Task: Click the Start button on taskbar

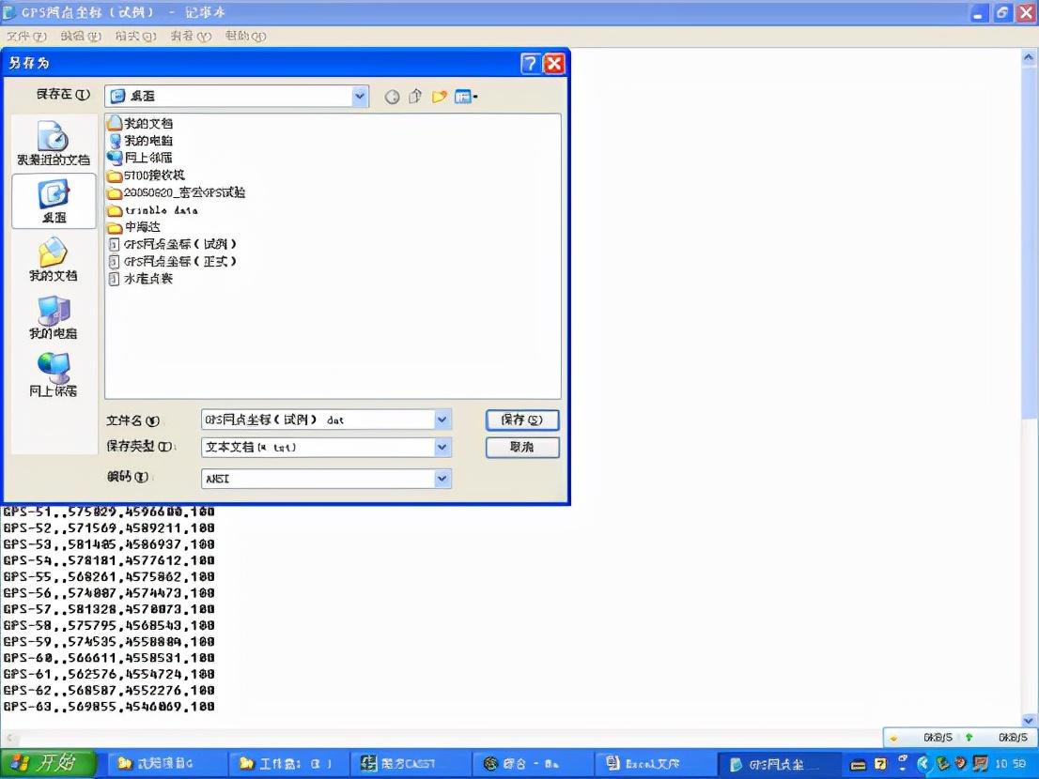Action: coord(48,764)
